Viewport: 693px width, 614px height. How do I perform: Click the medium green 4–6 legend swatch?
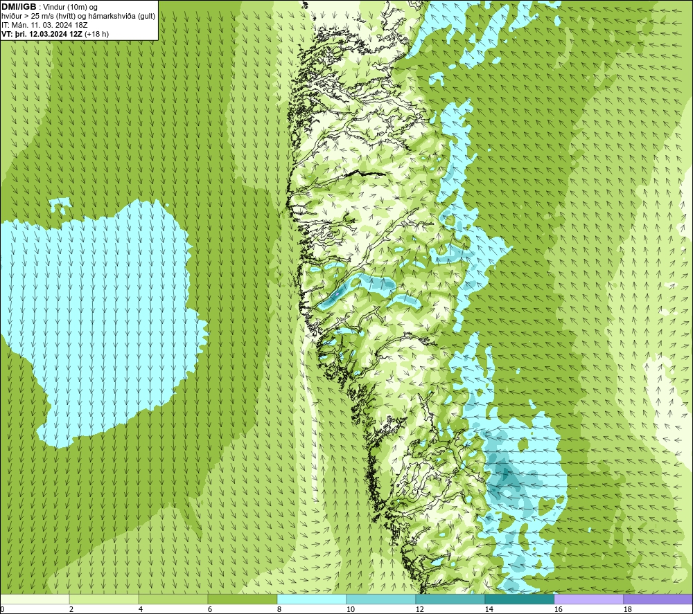(x=173, y=599)
